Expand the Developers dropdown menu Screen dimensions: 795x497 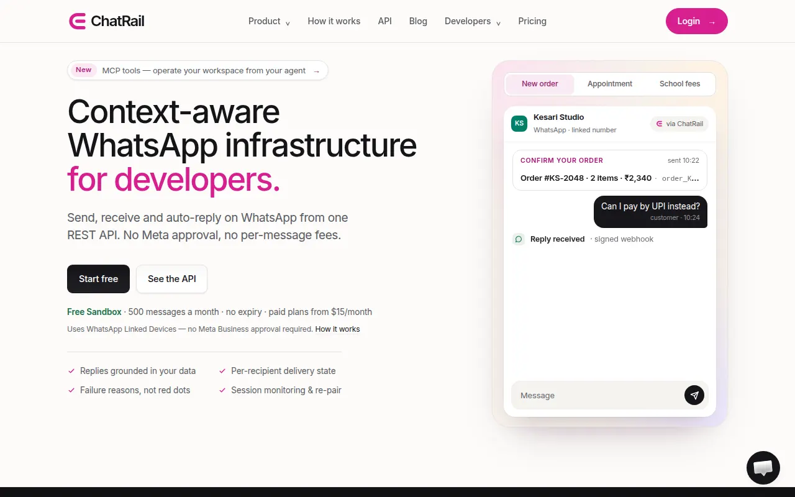(473, 21)
